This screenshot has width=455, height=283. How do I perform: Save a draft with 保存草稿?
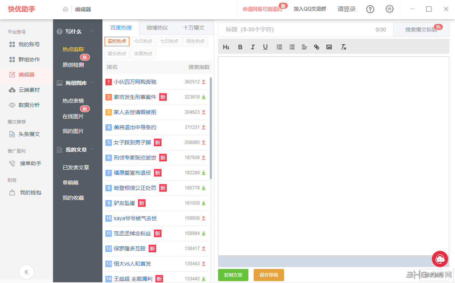point(269,275)
